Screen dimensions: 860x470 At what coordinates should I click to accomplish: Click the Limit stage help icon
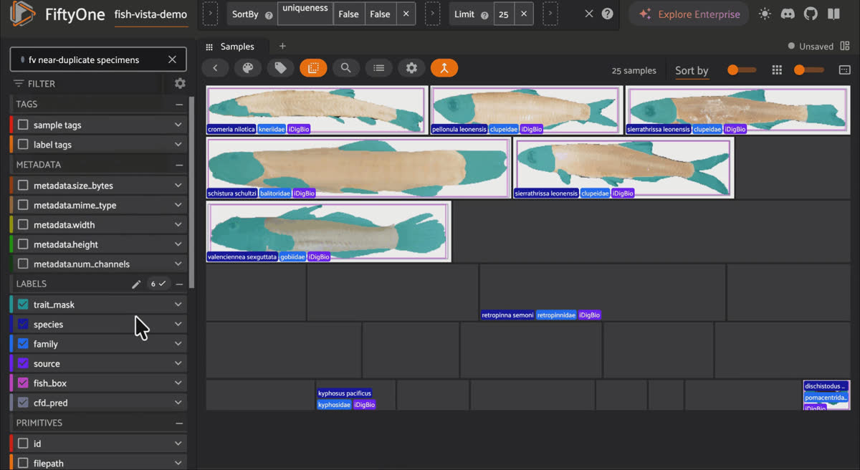pos(484,15)
